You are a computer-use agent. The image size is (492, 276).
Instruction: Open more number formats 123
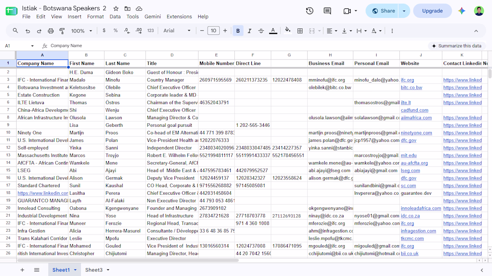click(x=151, y=31)
